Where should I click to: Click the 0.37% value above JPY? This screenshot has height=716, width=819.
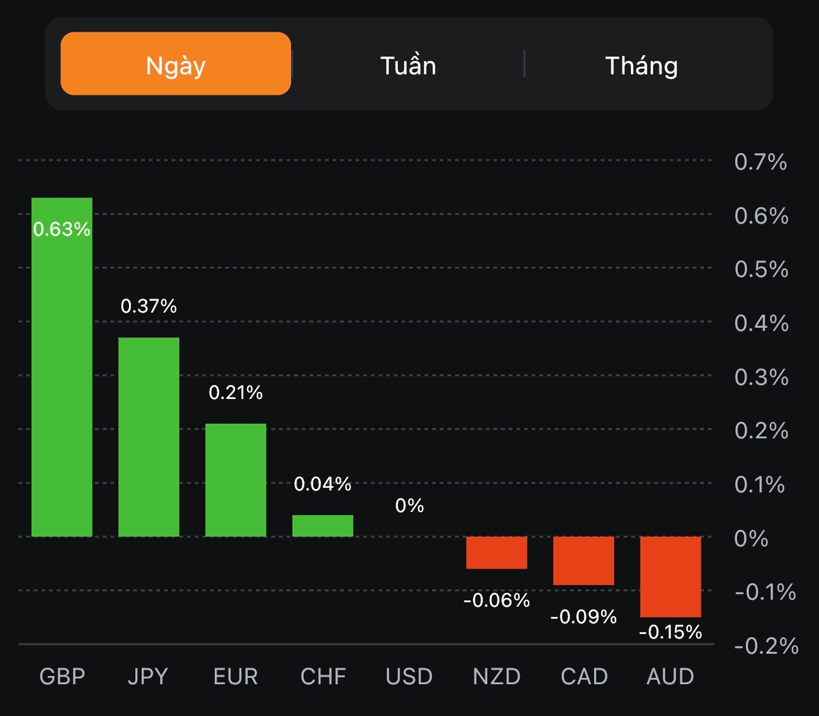(x=149, y=306)
